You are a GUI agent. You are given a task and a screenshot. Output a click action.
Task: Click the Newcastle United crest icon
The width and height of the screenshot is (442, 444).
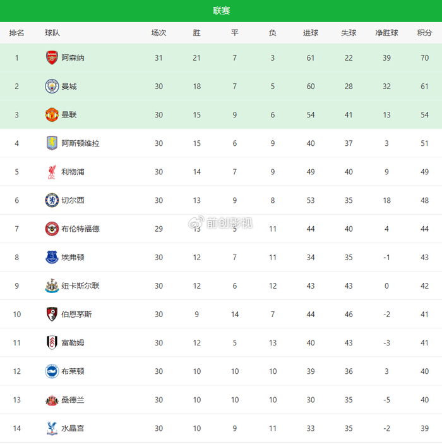click(x=52, y=285)
